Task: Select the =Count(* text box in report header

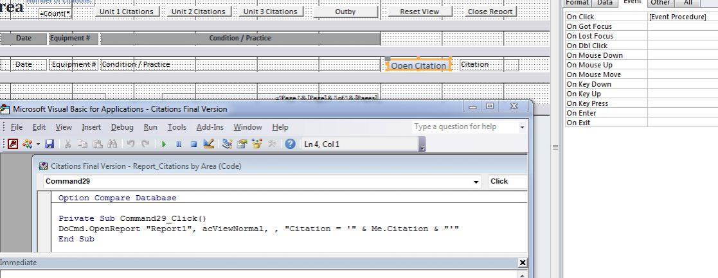Action: tap(55, 13)
